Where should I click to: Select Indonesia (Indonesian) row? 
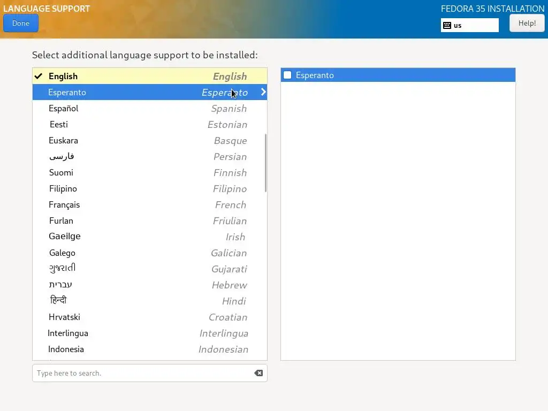pyautogui.click(x=150, y=349)
